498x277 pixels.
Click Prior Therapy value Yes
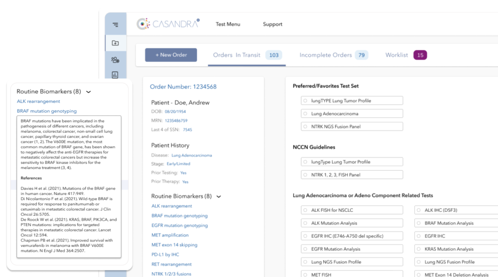pyautogui.click(x=185, y=182)
